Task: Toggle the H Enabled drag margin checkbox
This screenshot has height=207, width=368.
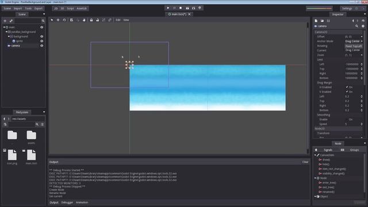Action: point(347,87)
